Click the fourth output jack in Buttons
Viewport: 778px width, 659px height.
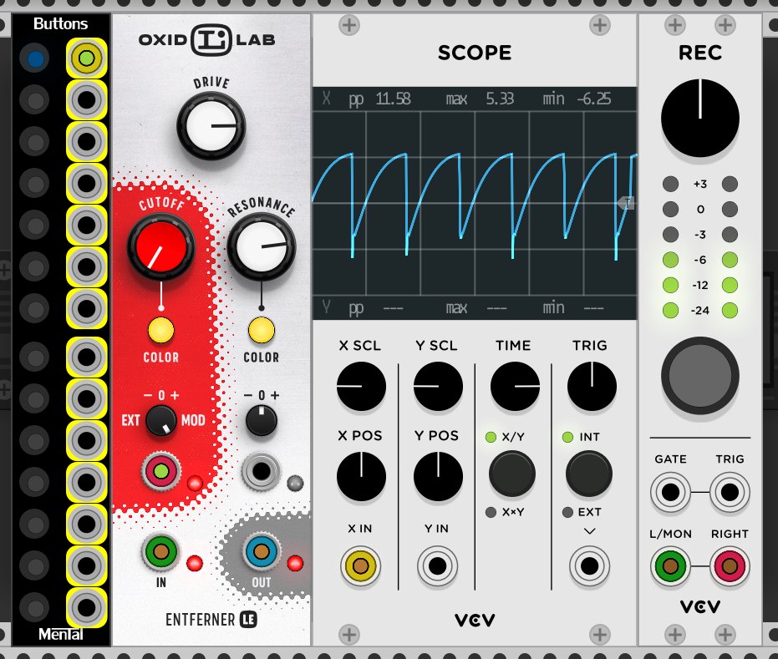pos(86,183)
